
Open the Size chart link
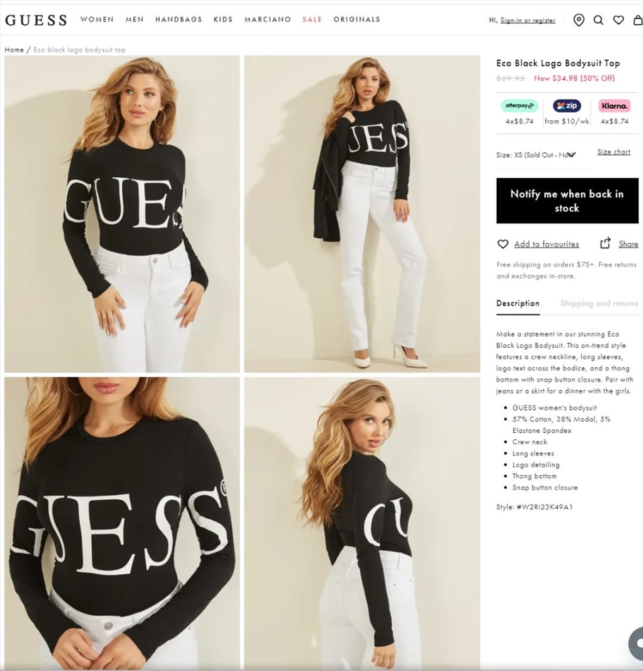click(614, 152)
